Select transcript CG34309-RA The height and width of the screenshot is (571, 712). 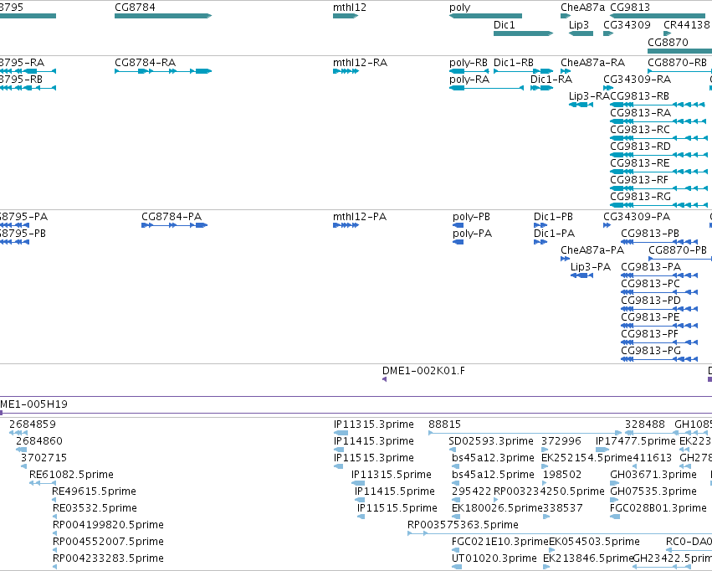click(608, 88)
